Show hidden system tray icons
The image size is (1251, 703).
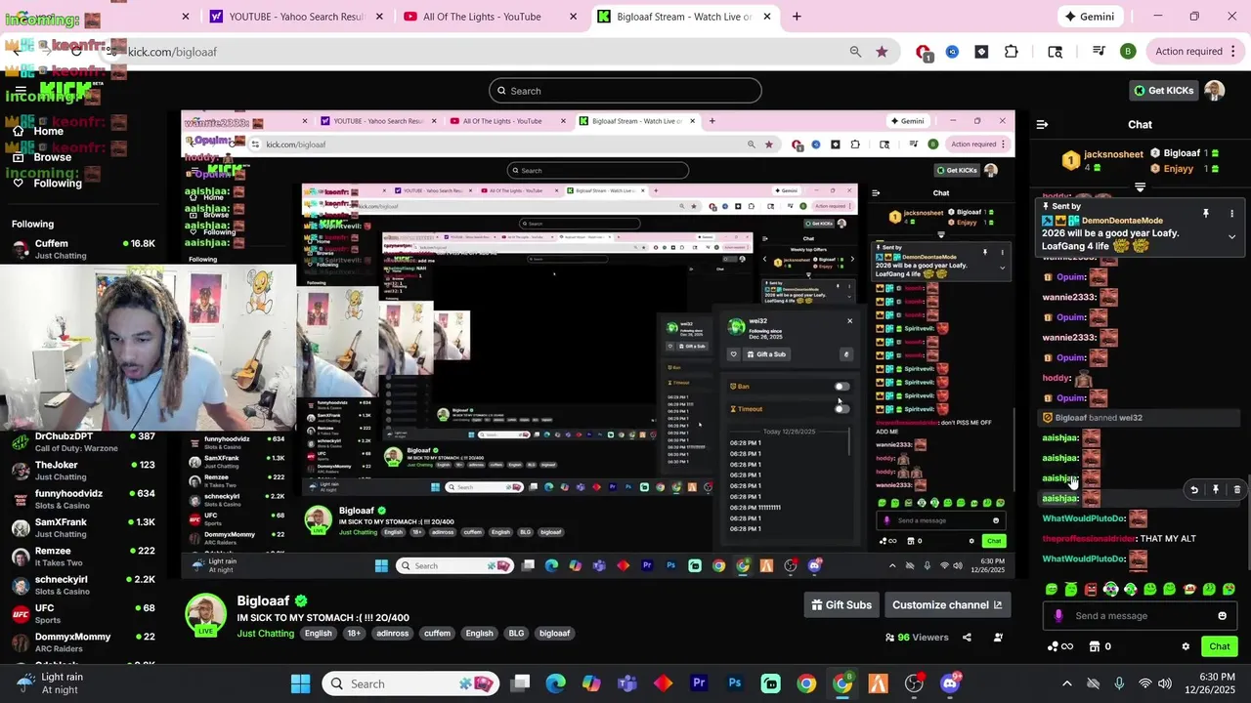click(x=1066, y=683)
